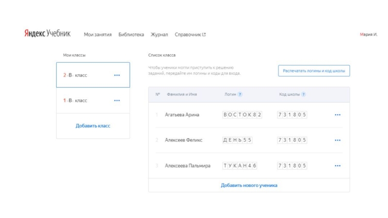
Task: Go to the Библиотека section
Action: 131,35
